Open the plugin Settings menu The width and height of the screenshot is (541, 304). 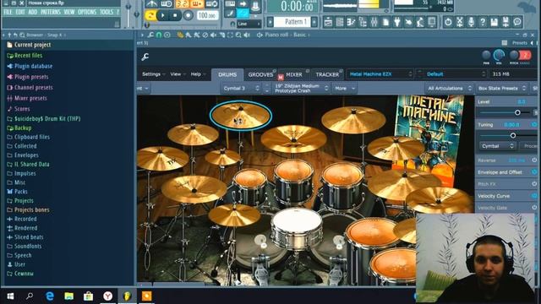pyautogui.click(x=153, y=74)
